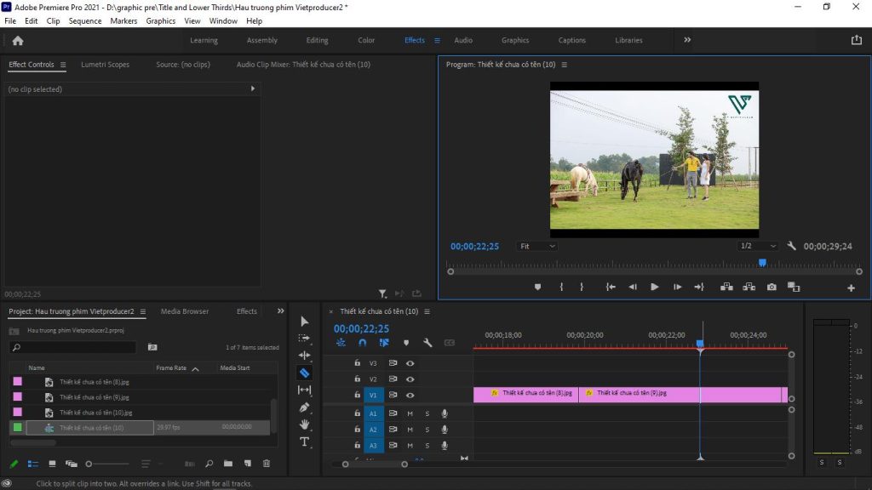
Task: Click the timeline Settings wrench icon
Action: 428,343
